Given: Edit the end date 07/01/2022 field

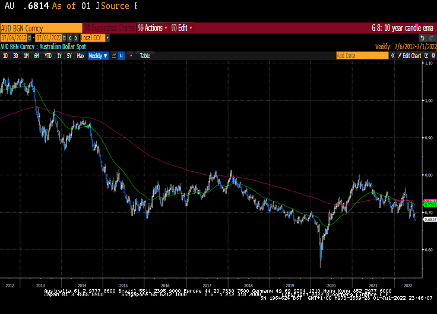Looking at the screenshot, I should (x=49, y=38).
